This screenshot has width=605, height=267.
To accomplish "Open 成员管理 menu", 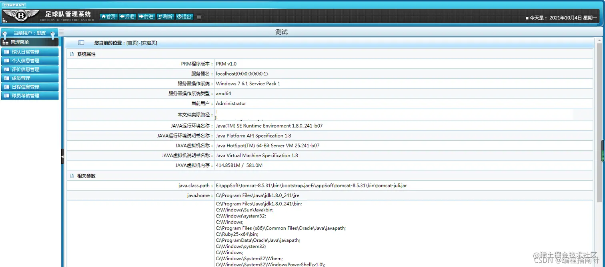I will coord(30,78).
